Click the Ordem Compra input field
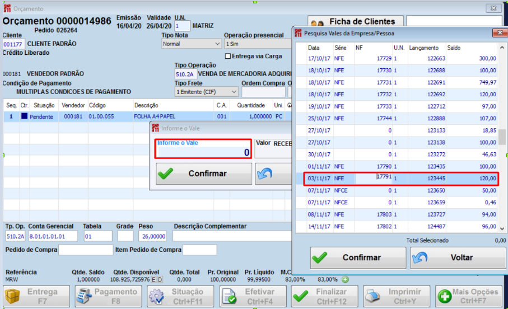The image size is (508, 309). point(263,92)
